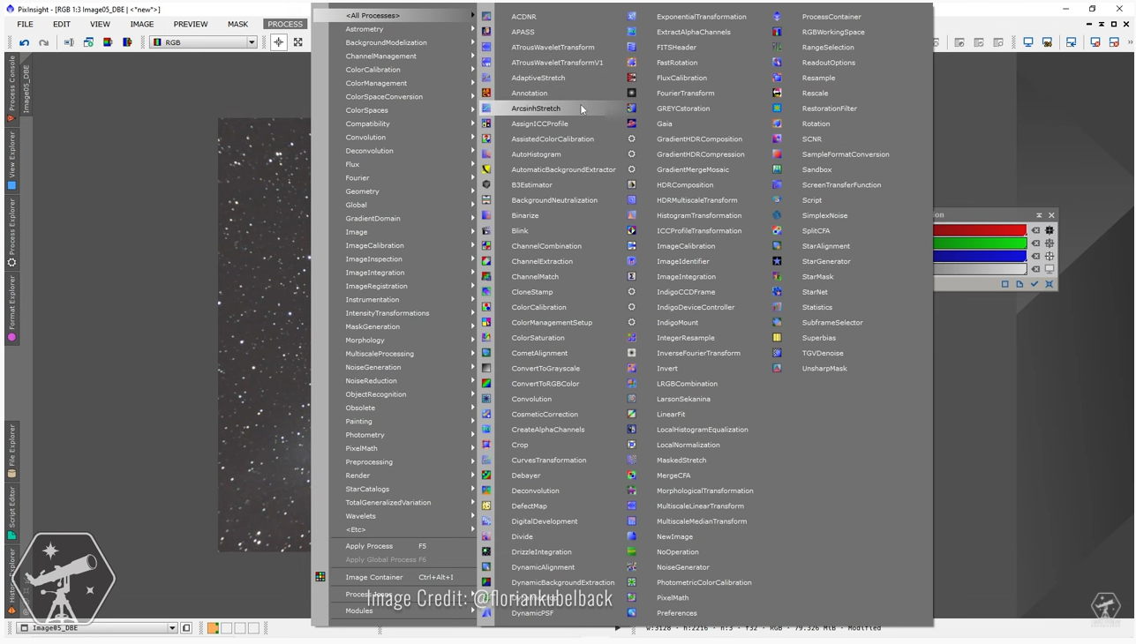This screenshot has width=1136, height=644.
Task: Click the ColorSaturation process icon
Action: tap(486, 338)
